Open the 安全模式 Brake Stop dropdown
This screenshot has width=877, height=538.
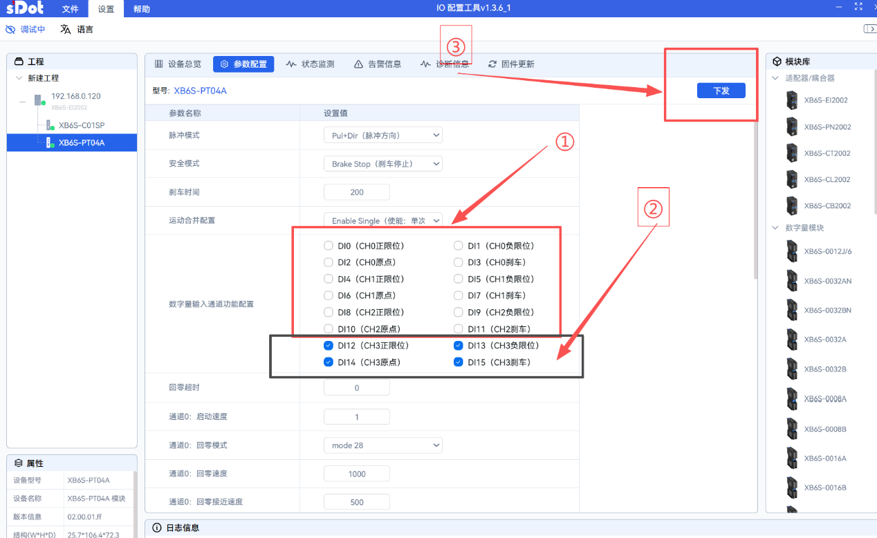point(382,164)
